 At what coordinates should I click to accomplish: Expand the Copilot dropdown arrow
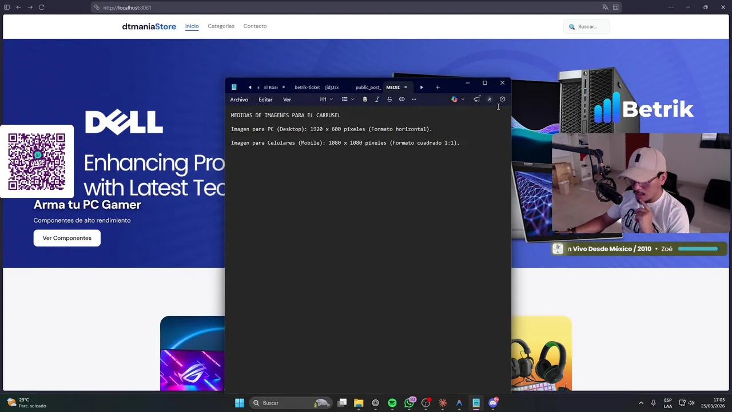coord(463,100)
